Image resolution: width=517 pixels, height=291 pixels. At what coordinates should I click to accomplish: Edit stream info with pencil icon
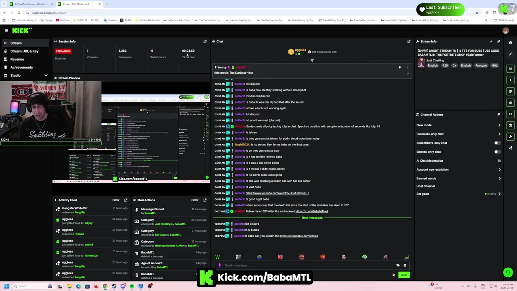click(491, 41)
